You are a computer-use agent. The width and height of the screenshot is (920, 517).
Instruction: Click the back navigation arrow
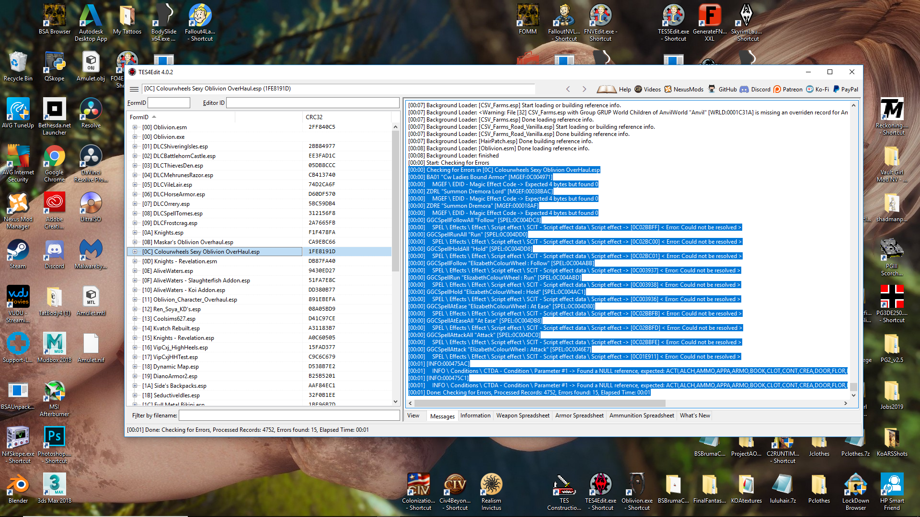[x=568, y=89]
